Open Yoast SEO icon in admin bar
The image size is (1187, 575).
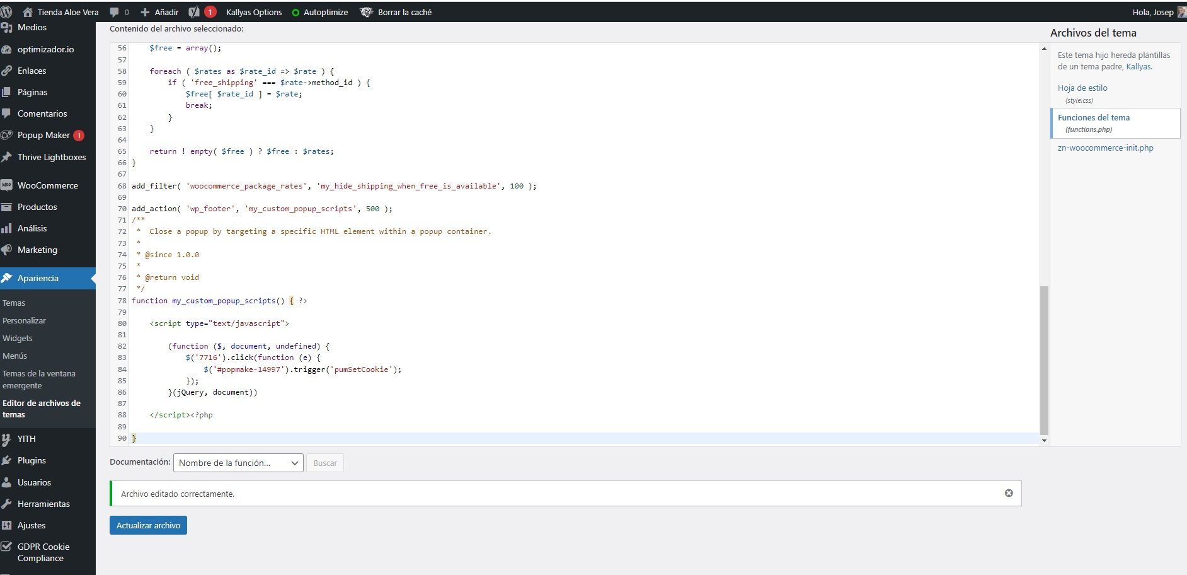tap(194, 12)
